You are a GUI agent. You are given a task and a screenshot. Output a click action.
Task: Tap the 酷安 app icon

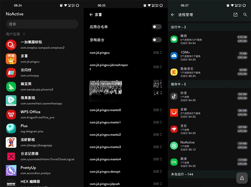[x=174, y=162]
